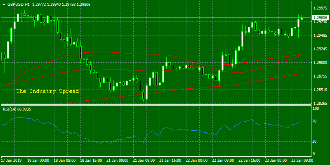Select the 18 Jan 16:00 time label

pyautogui.click(x=91, y=160)
